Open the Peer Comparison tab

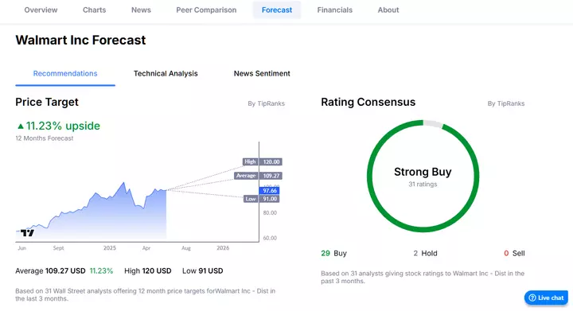[206, 10]
